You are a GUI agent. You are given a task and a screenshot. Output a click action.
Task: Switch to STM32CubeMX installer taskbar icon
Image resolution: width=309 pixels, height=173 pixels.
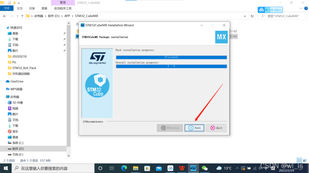[x=193, y=168]
